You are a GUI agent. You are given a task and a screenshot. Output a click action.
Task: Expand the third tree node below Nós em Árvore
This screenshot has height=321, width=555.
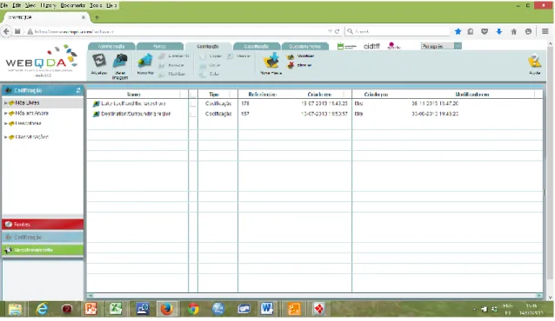pyautogui.click(x=6, y=123)
